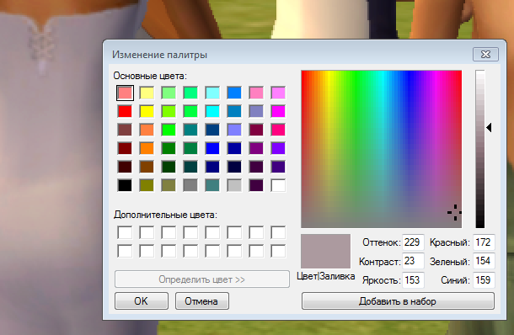Click the Дополнительные цвета: label
Viewport: 514px width, 335px height.
pos(165,215)
